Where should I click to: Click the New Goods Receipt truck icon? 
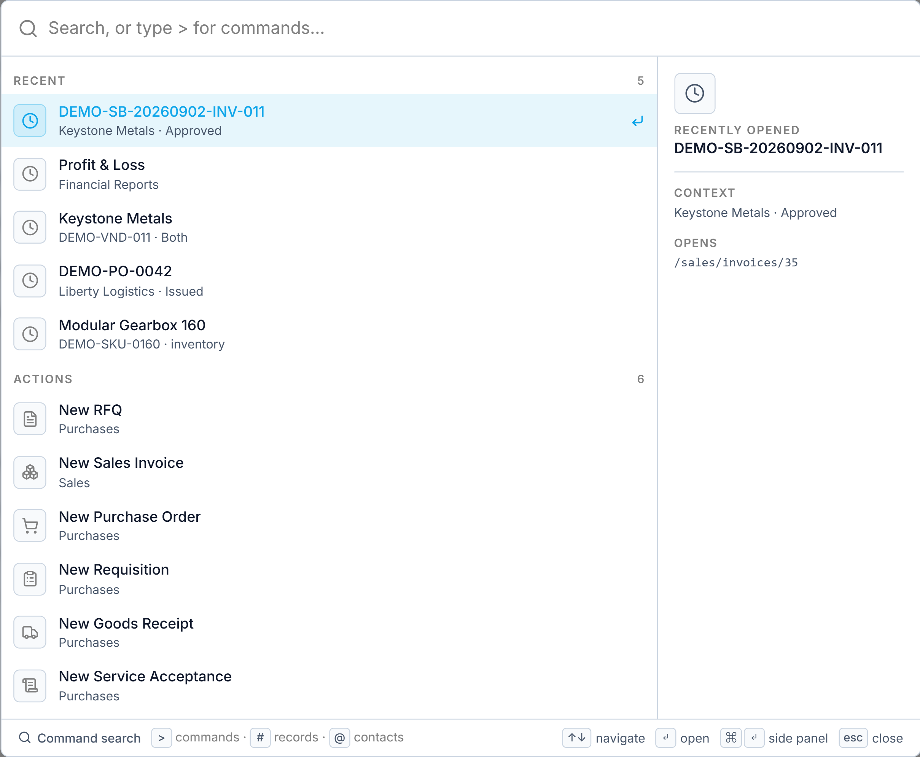coord(30,632)
